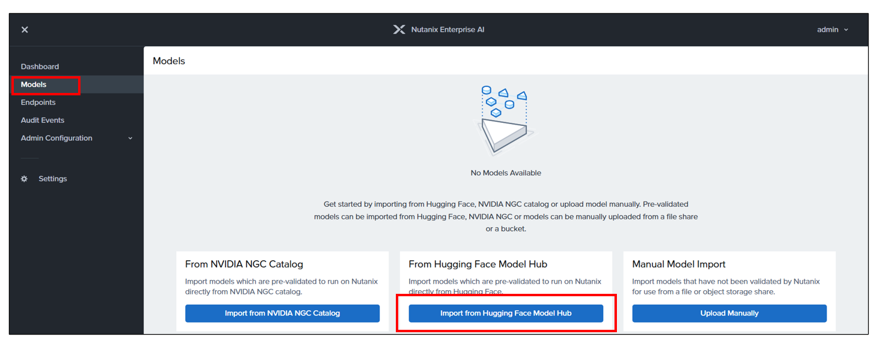Close the navigation menu with the X icon

(x=25, y=29)
